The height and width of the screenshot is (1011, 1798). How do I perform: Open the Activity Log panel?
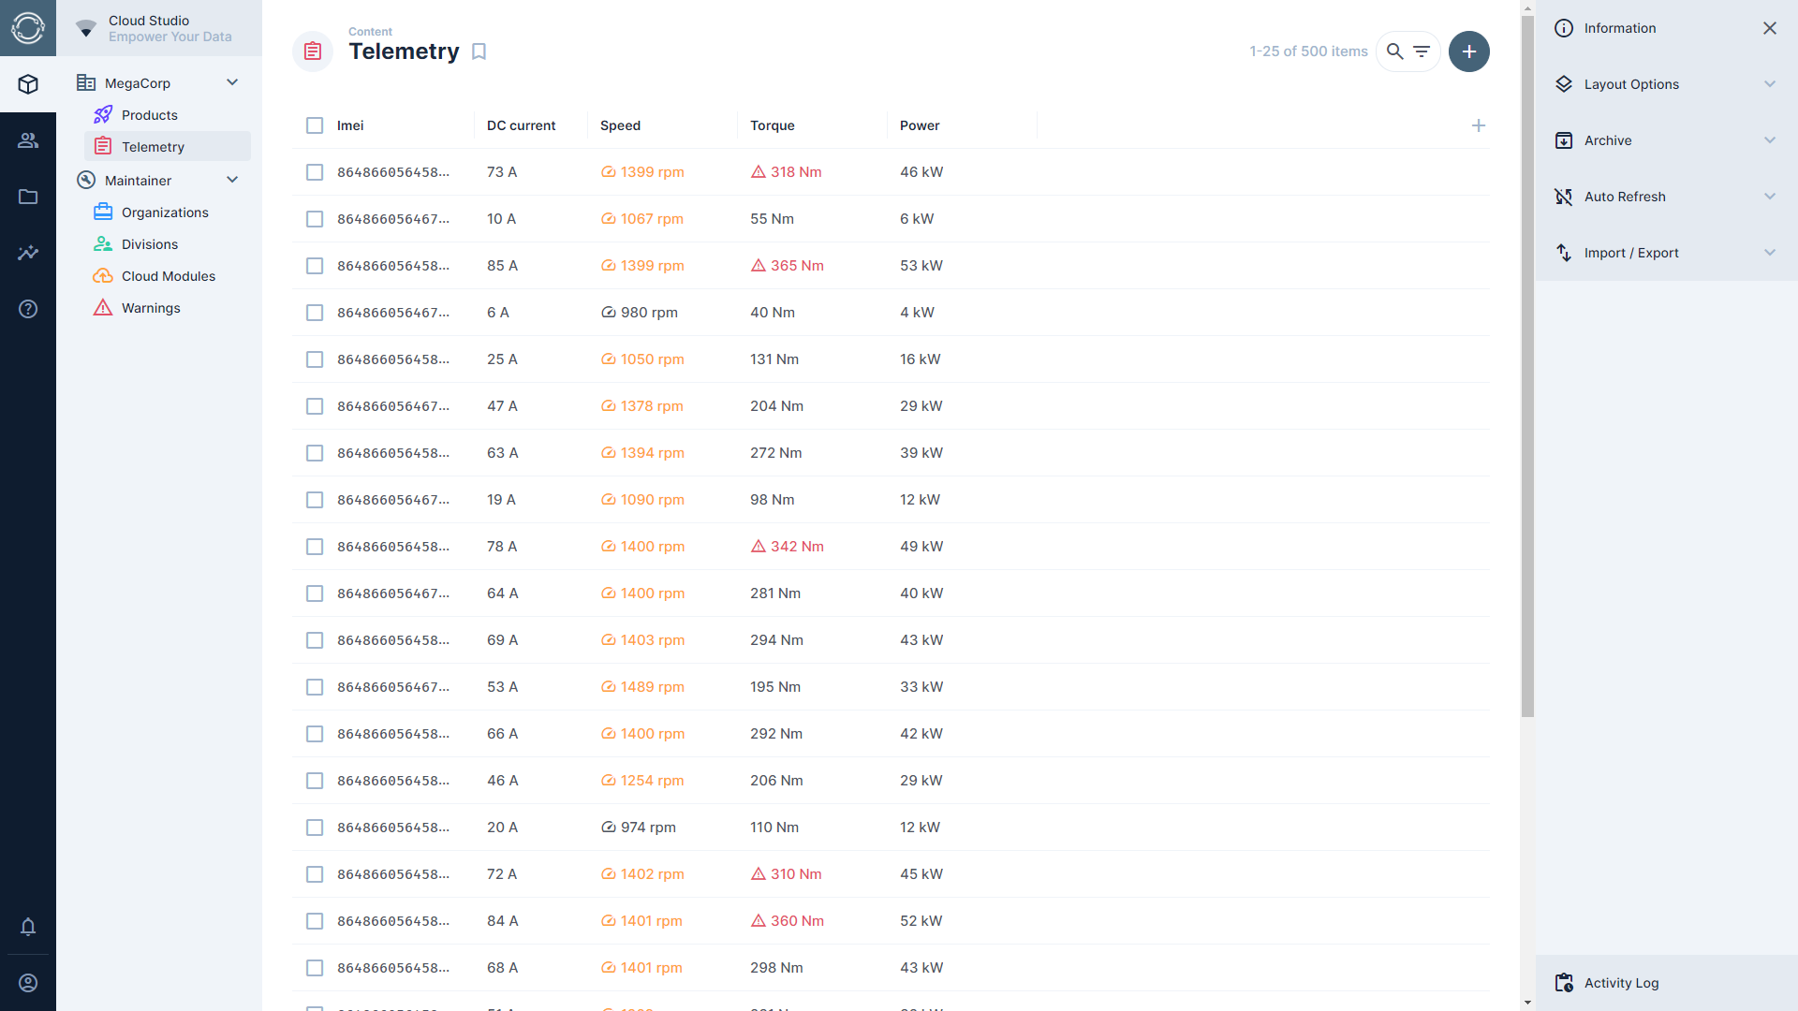pyautogui.click(x=1666, y=983)
